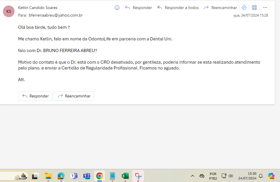Open Copilot preview from the taskbar
280x182 pixels.
click(x=271, y=176)
